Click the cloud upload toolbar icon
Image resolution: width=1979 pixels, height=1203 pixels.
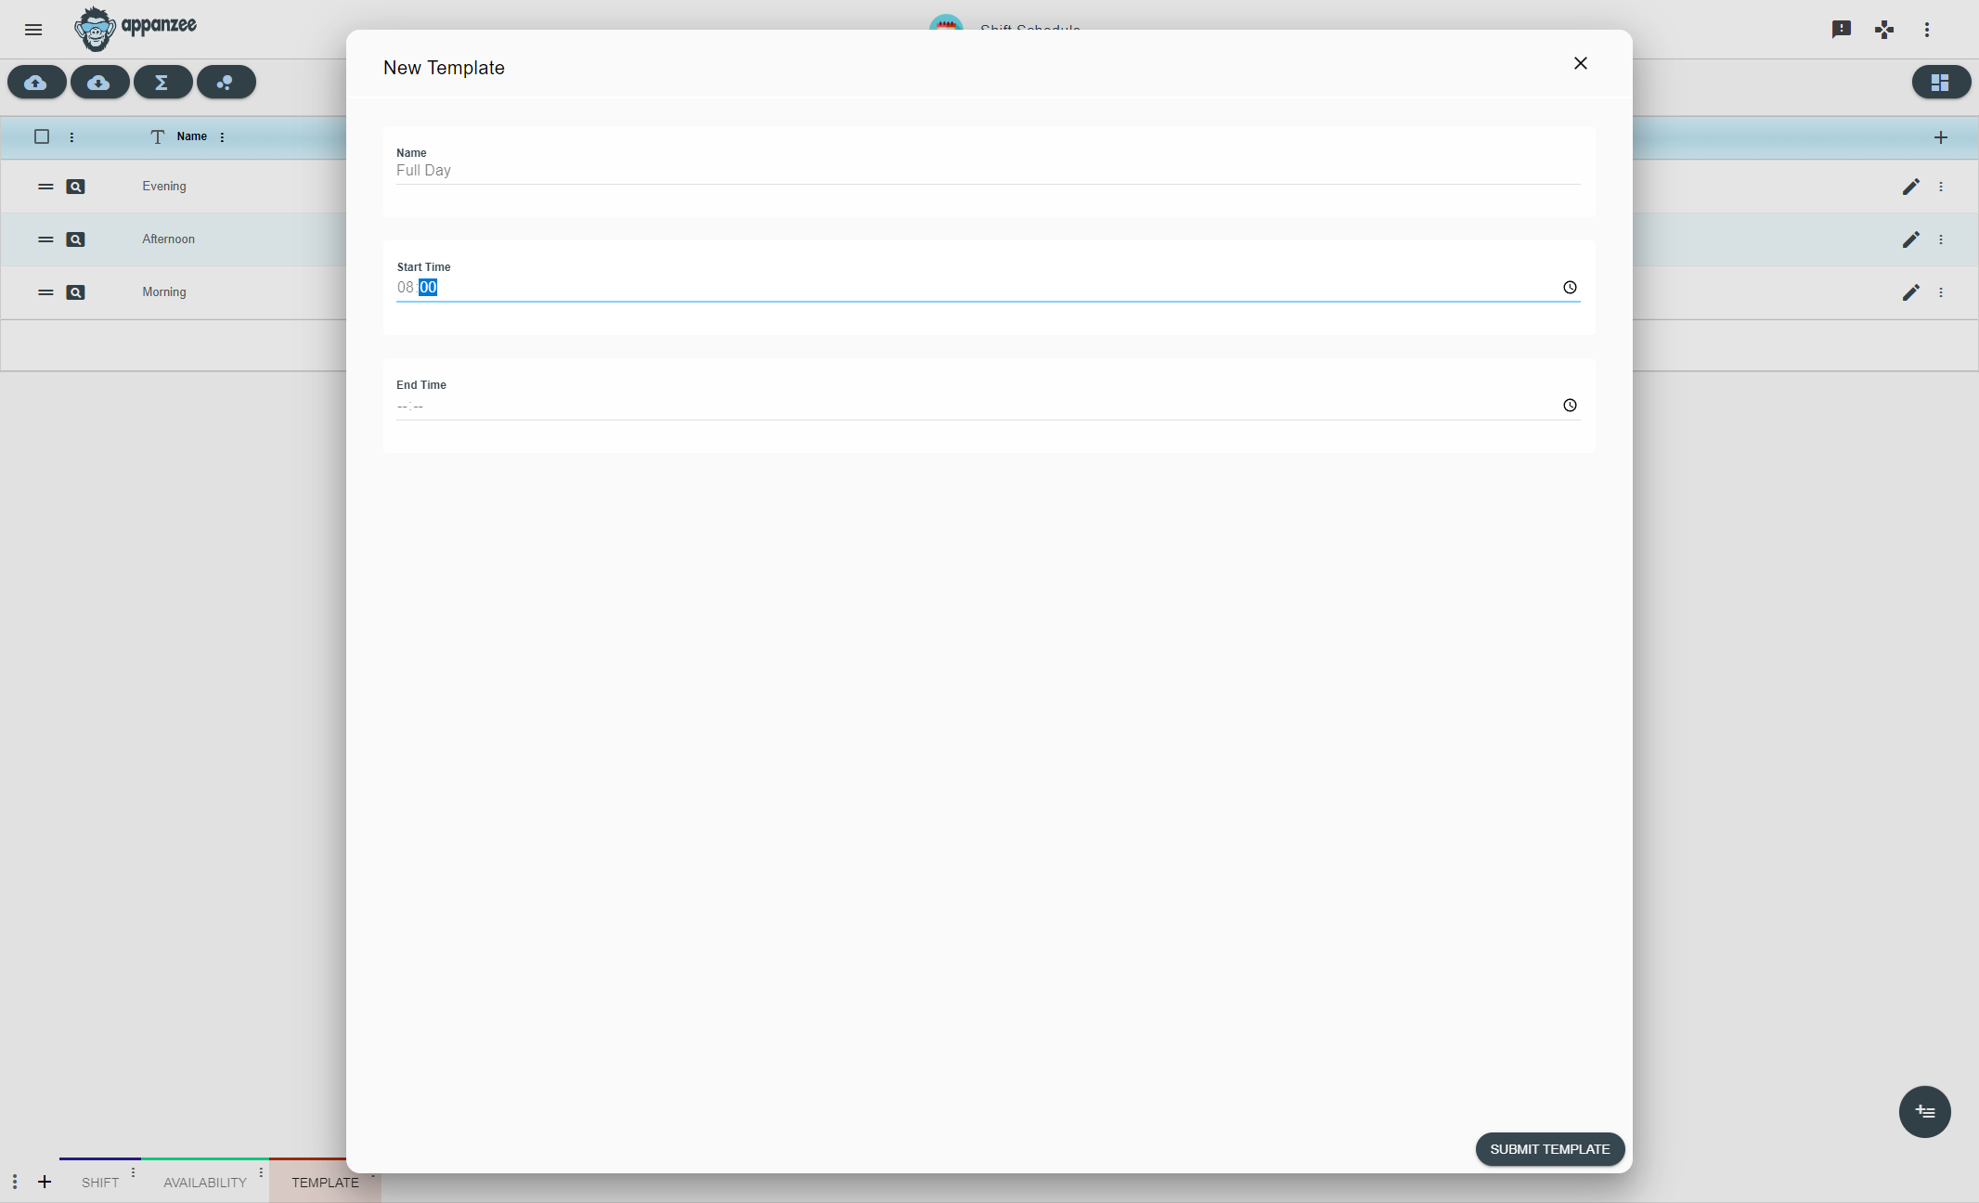36,83
